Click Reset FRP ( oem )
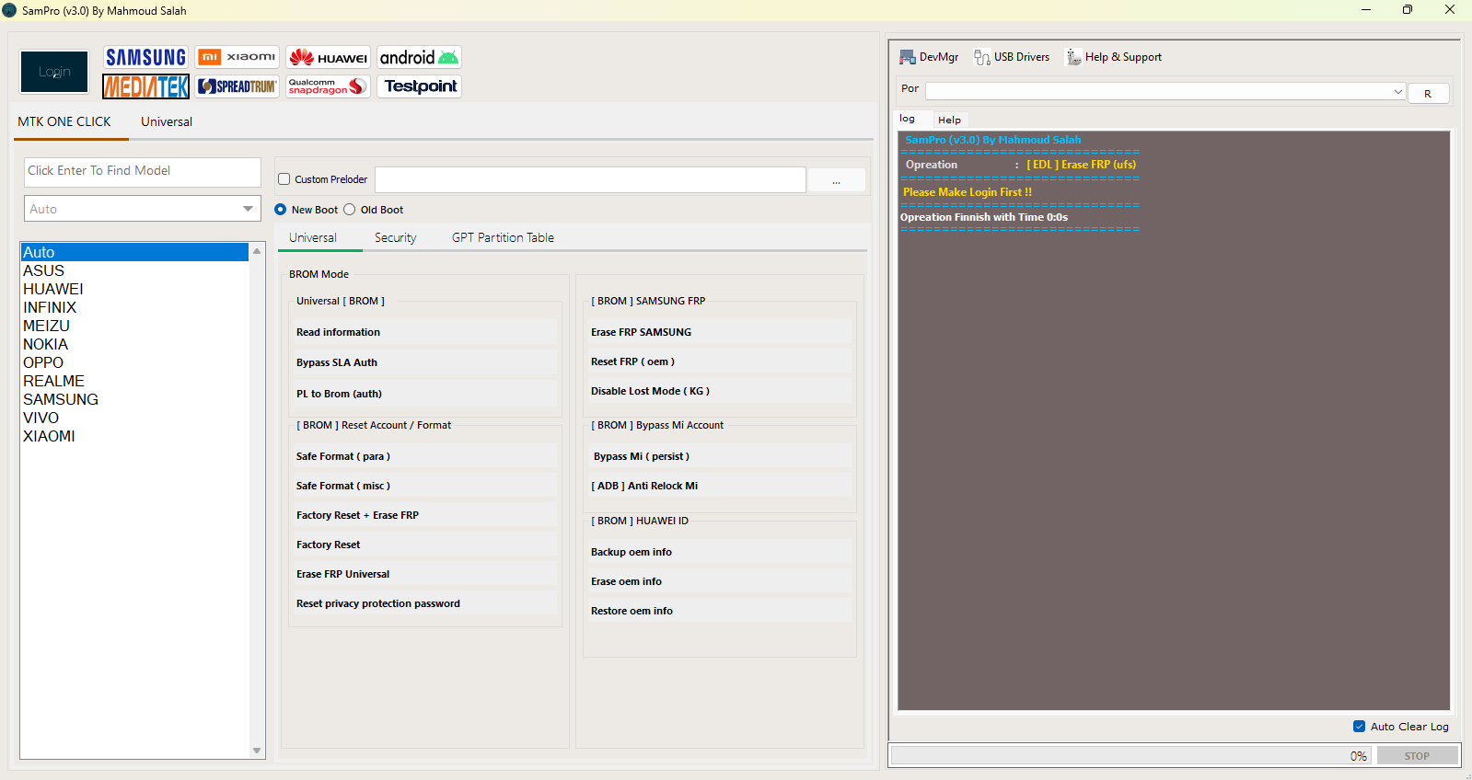The image size is (1472, 780). 720,361
